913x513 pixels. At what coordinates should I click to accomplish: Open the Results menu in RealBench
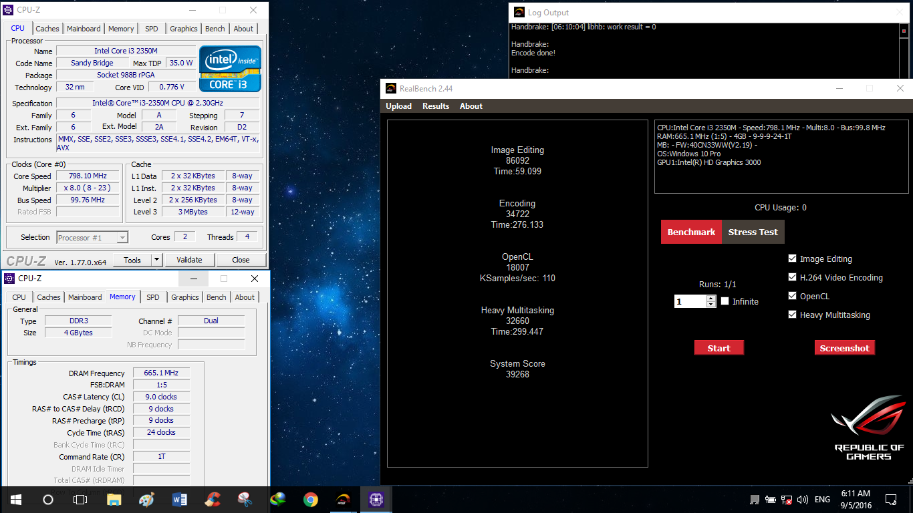436,106
